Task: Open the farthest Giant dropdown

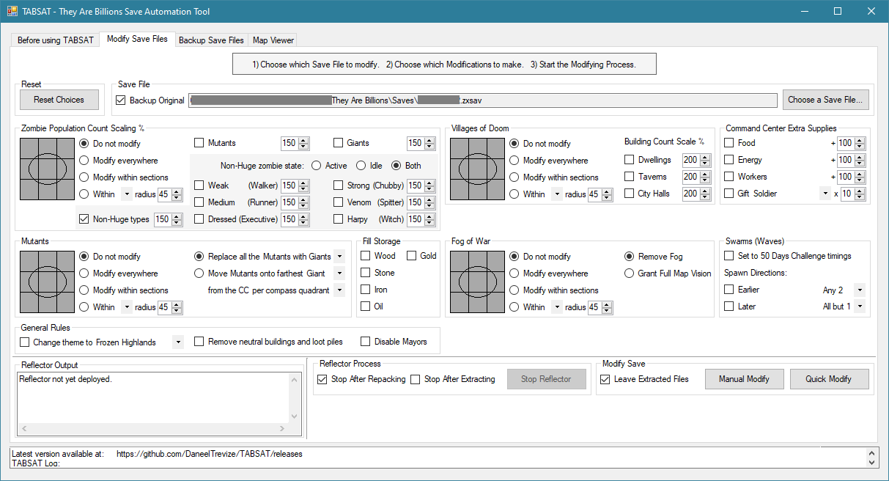Action: [x=339, y=273]
